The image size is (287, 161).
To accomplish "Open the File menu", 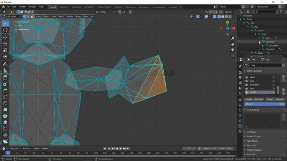I will (x=8, y=7).
